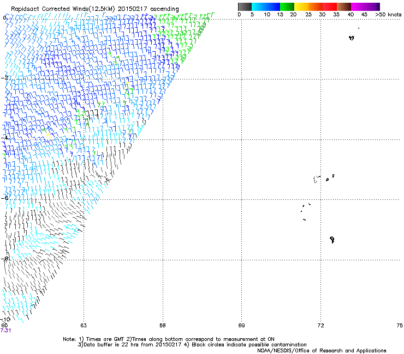Click the longitude label "63"
The image size is (404, 354).
click(x=84, y=326)
